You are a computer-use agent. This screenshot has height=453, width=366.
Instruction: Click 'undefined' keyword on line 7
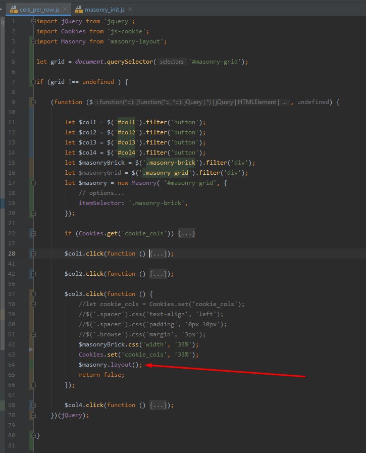(x=98, y=82)
